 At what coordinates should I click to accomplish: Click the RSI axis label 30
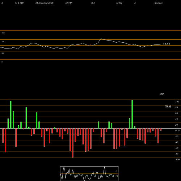point(3,53)
